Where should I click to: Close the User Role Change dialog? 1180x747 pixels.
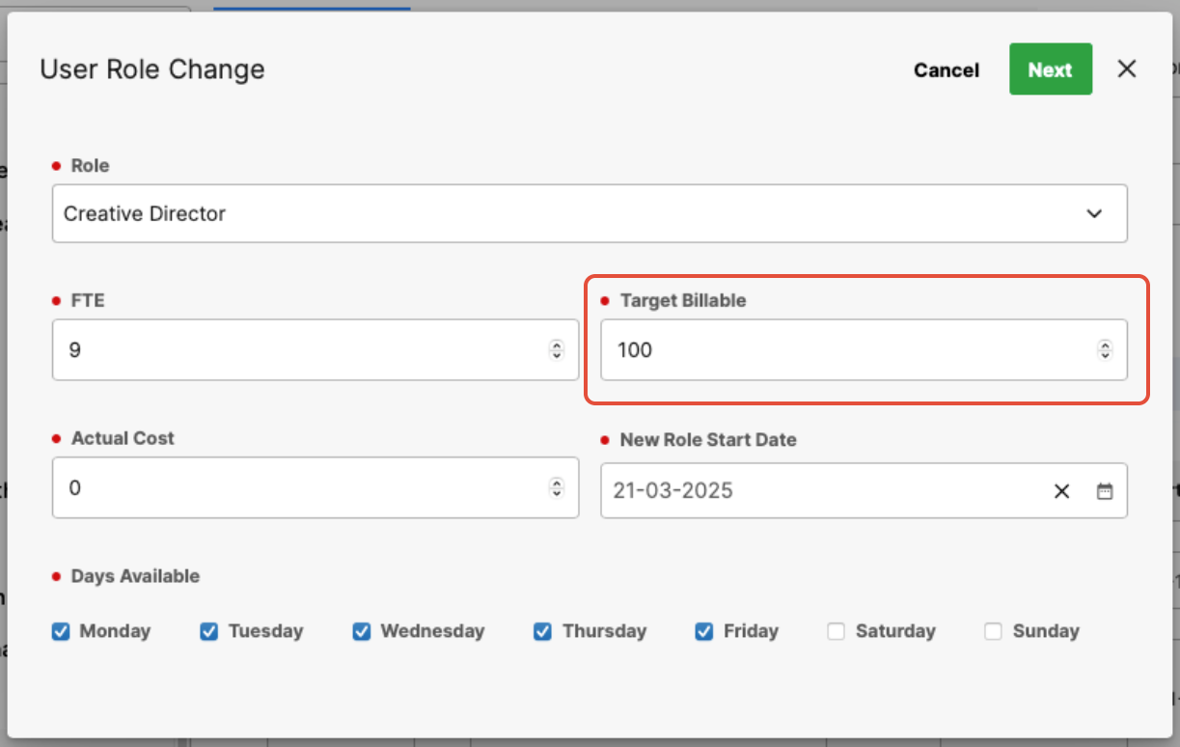(1127, 69)
